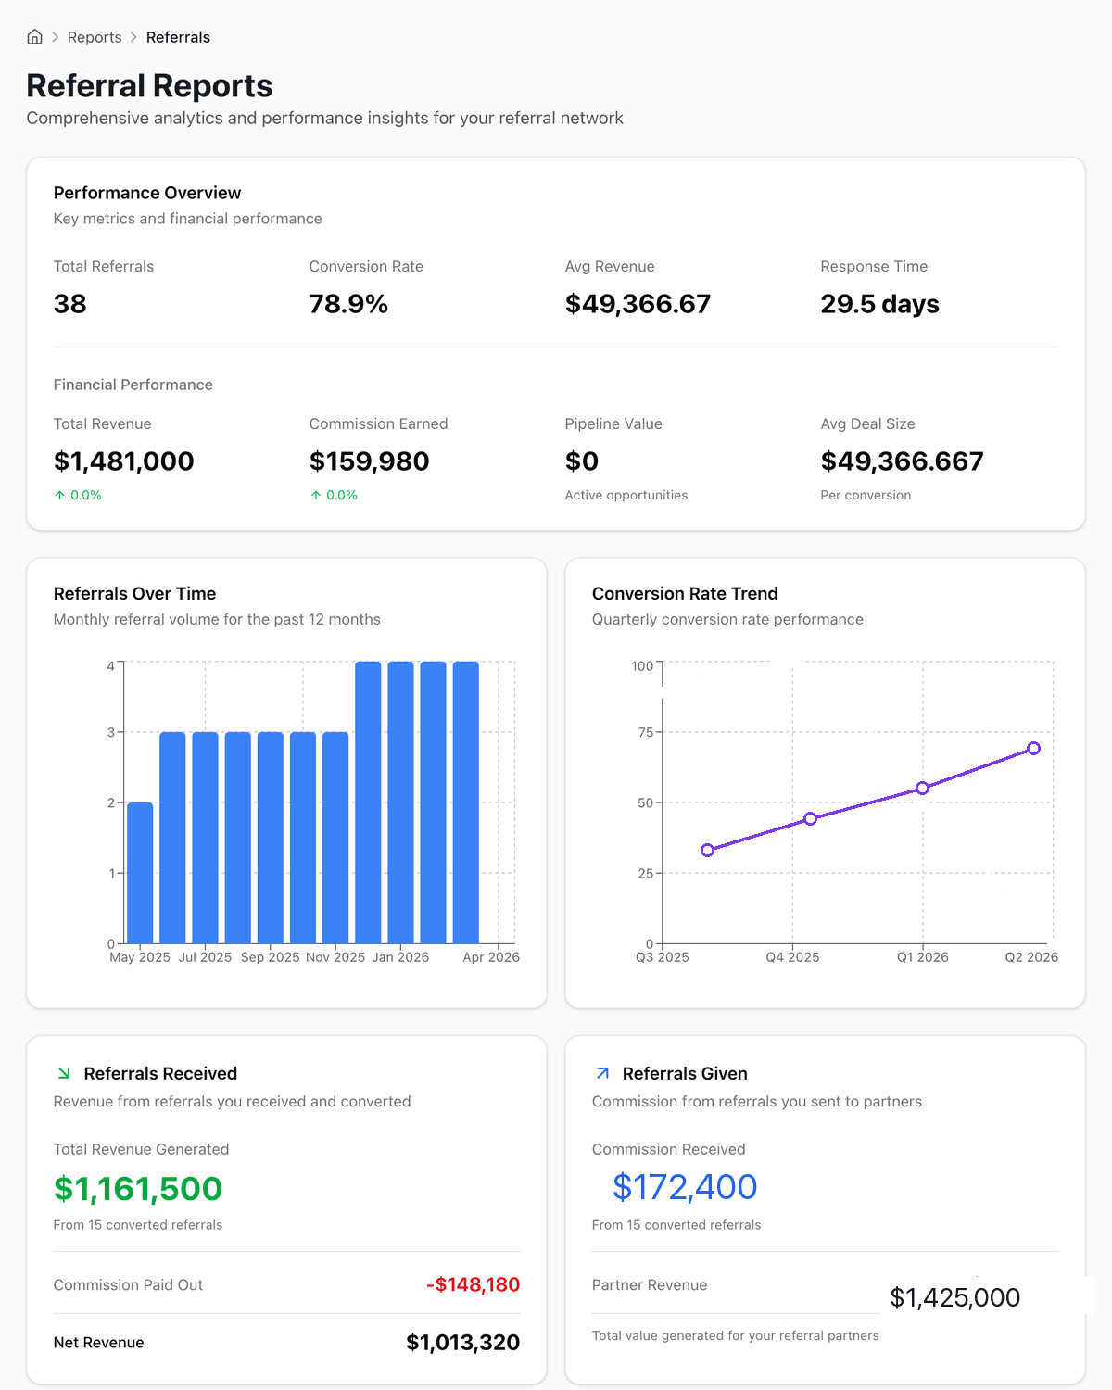Select the Conversion Rate Trend card title
This screenshot has height=1390, width=1112.
pos(685,593)
